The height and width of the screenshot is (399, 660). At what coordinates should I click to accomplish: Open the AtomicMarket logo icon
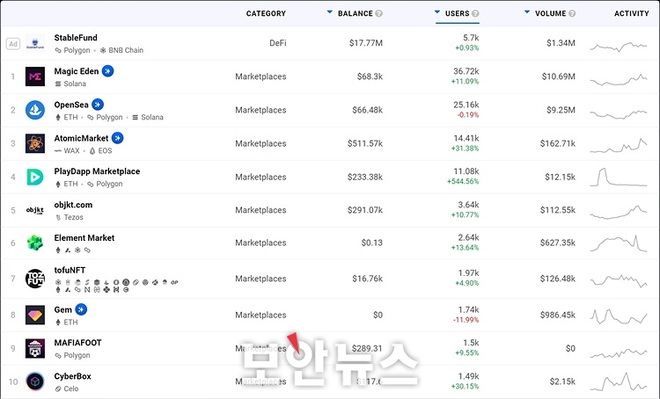[35, 143]
